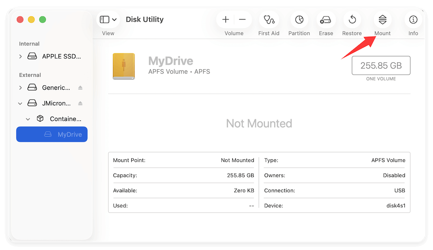Toggle sidebar visibility with View icon

click(x=104, y=19)
